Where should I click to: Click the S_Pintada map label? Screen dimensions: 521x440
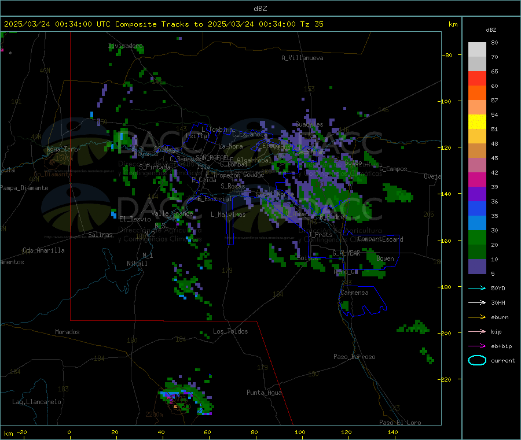click(x=155, y=167)
